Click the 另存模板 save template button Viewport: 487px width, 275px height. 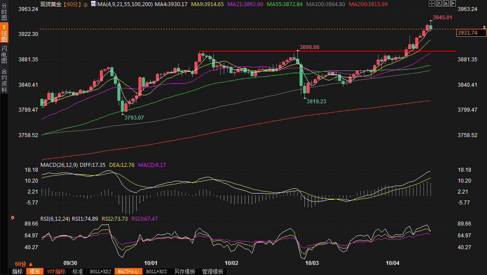(184, 271)
